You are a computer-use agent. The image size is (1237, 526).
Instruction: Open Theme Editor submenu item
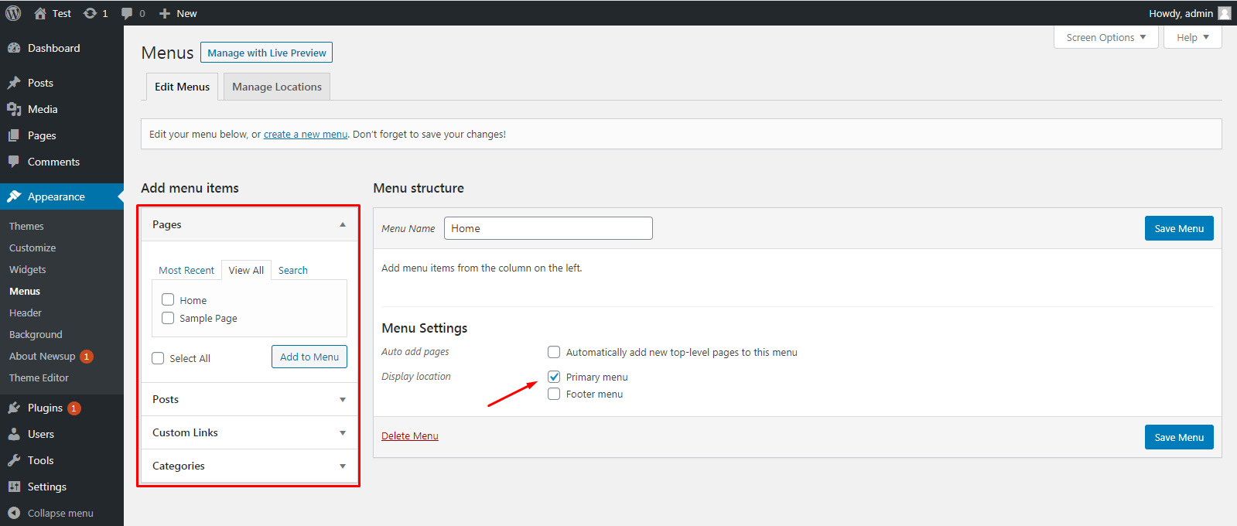pos(39,378)
